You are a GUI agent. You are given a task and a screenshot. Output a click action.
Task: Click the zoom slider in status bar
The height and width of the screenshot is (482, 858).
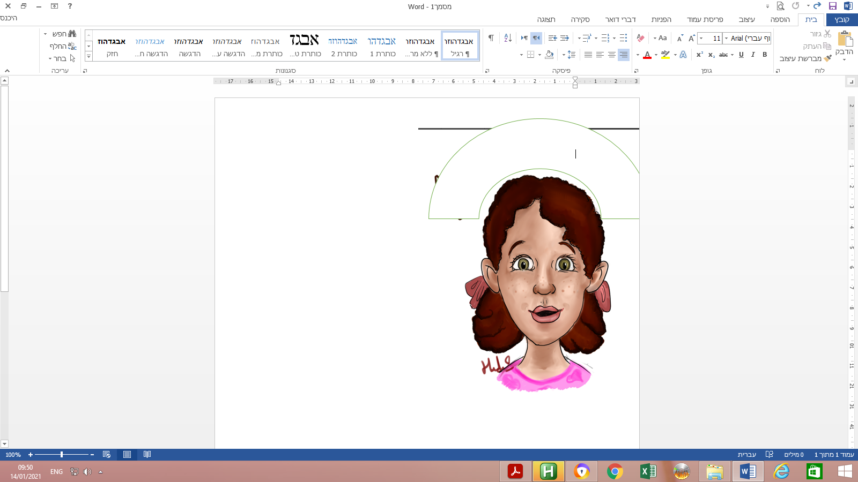62,455
